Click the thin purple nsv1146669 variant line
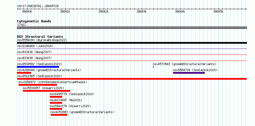Image resolution: width=255 pixels, height=126 pixels. point(132,49)
